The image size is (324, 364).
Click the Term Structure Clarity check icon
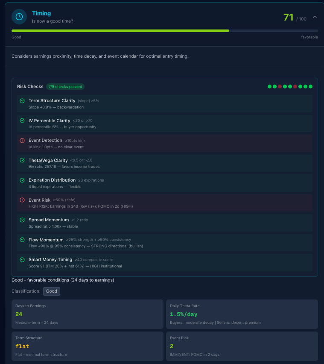(x=22, y=101)
